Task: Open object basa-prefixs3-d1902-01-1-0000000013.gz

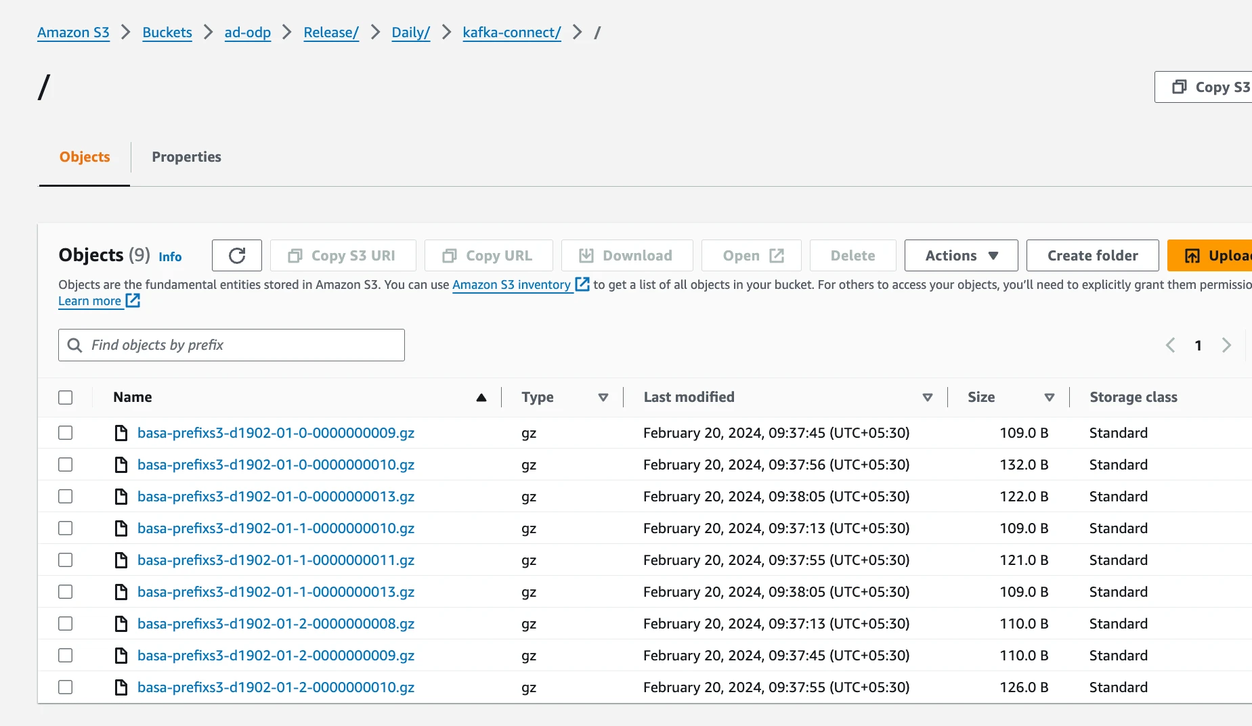Action: click(x=276, y=592)
